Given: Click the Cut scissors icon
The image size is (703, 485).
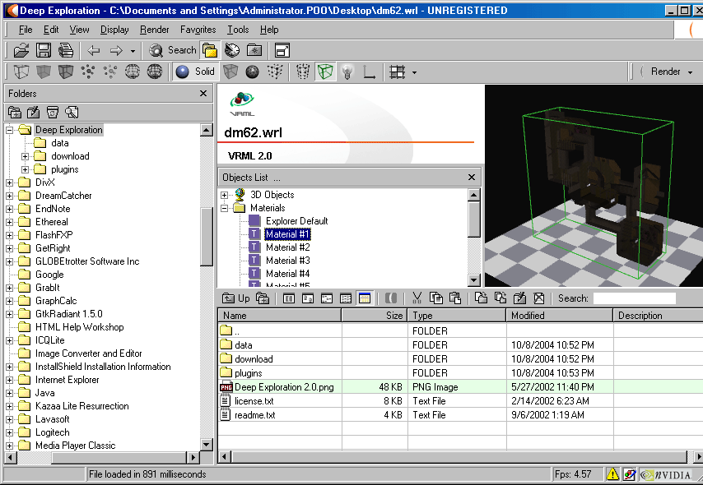Looking at the screenshot, I should [417, 298].
